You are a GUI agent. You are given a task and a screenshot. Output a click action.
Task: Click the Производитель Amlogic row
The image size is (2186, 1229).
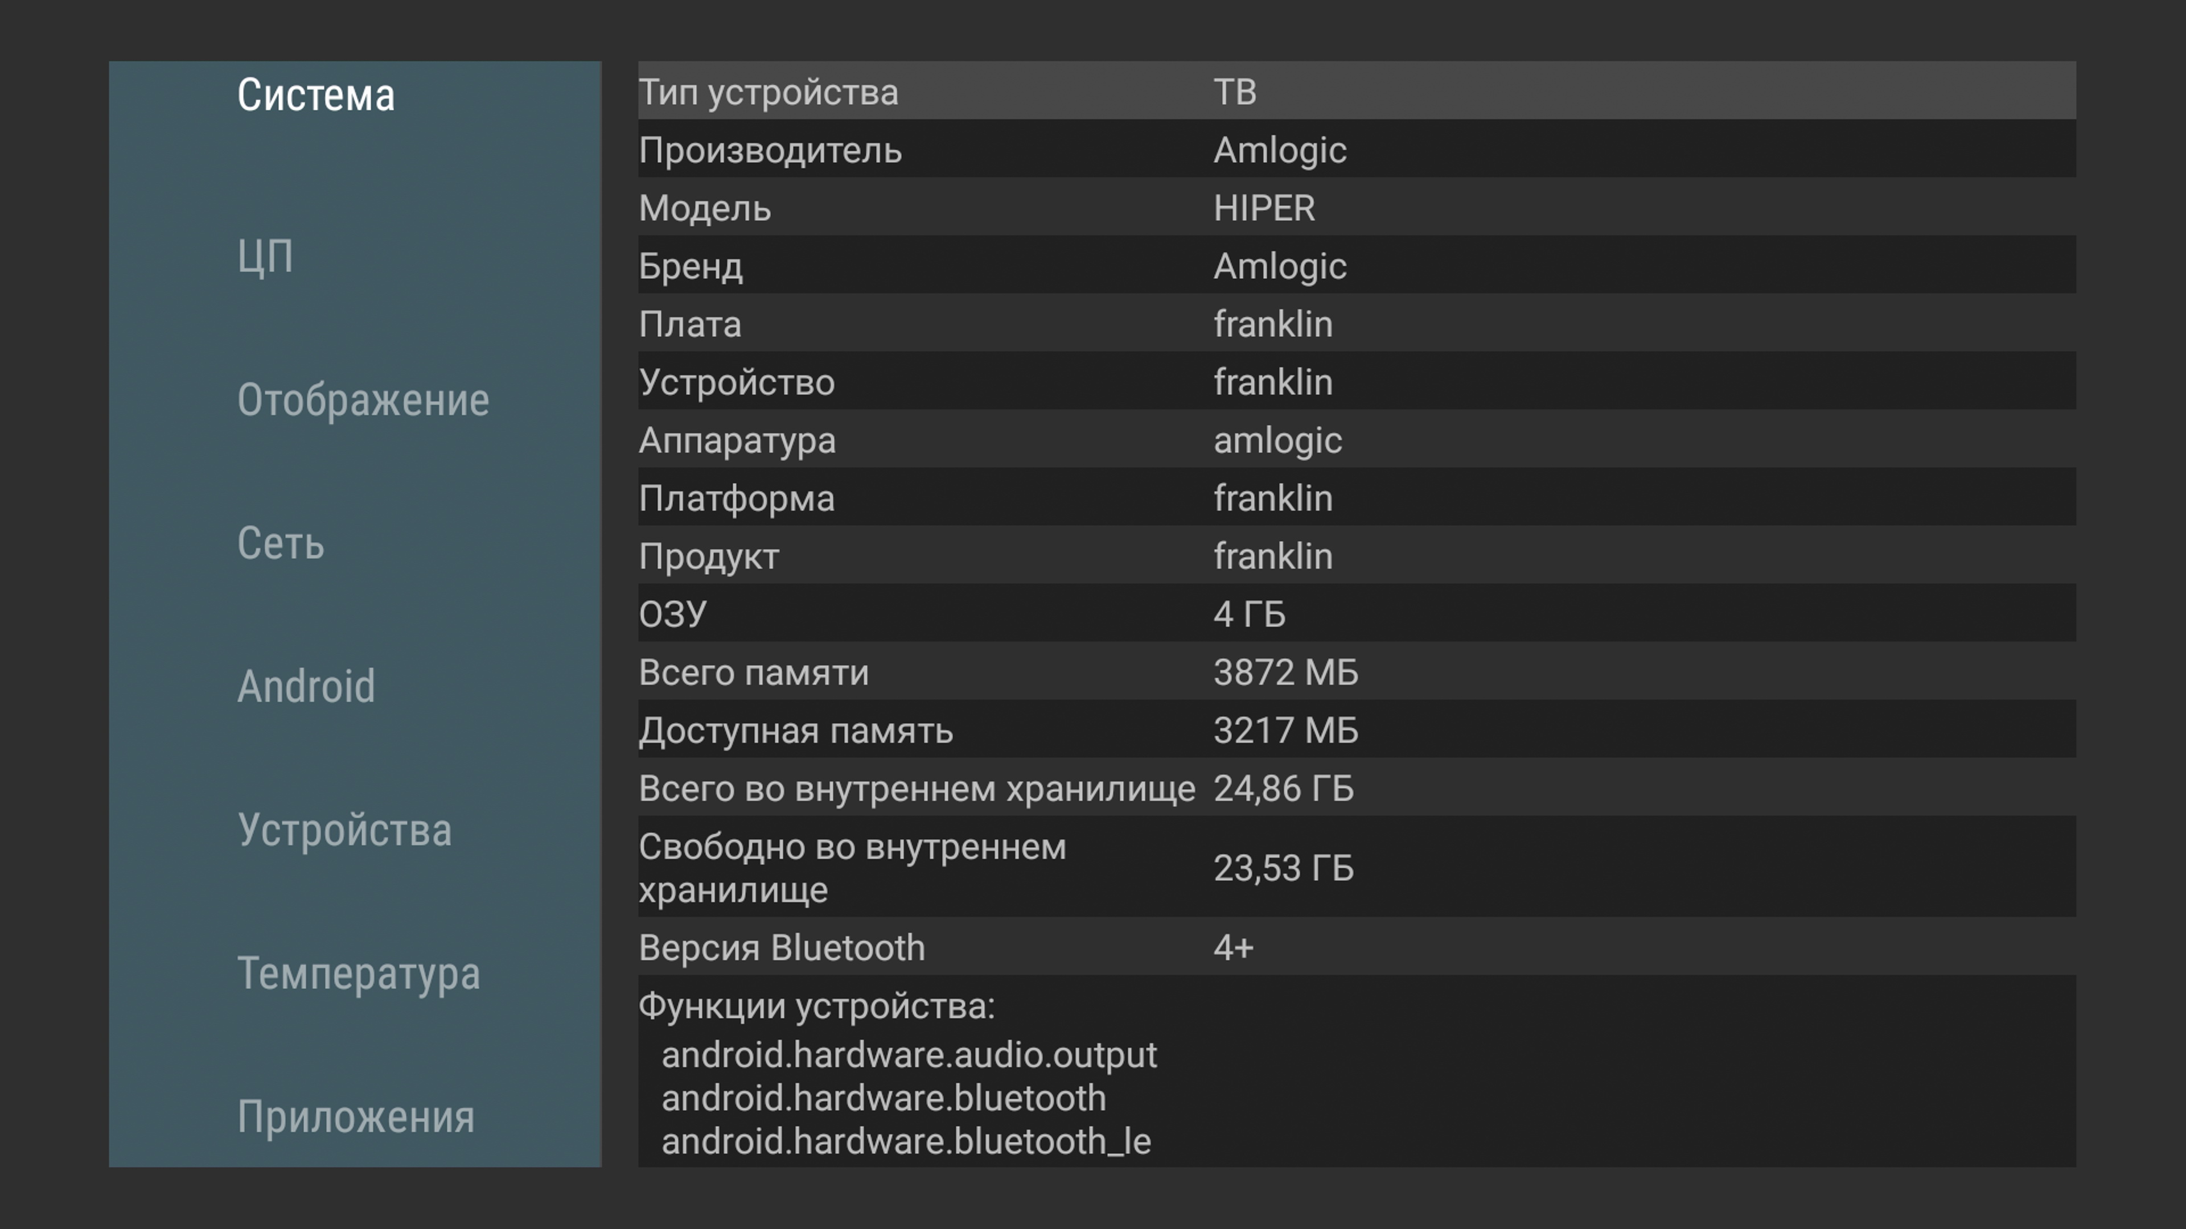pyautogui.click(x=1356, y=149)
